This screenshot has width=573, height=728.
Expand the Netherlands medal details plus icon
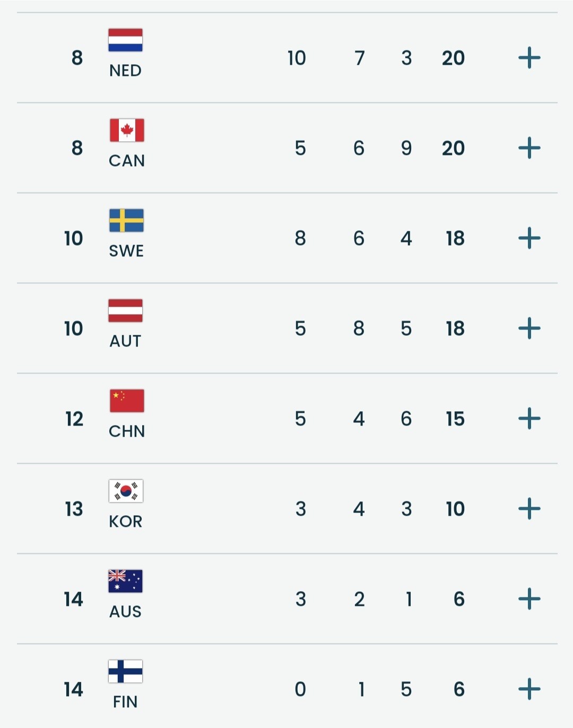(x=529, y=58)
